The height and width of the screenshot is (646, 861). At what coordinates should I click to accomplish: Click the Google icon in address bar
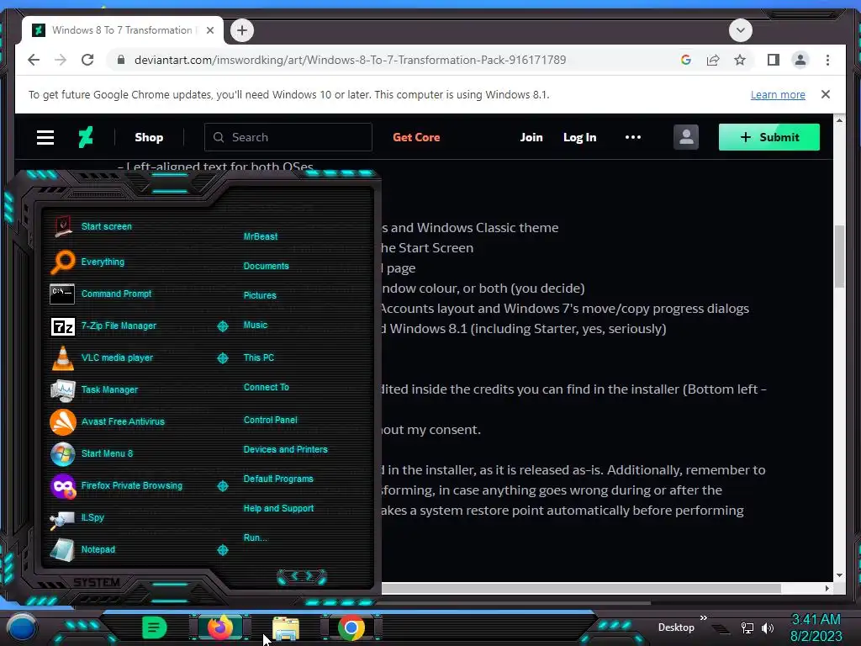click(x=686, y=60)
